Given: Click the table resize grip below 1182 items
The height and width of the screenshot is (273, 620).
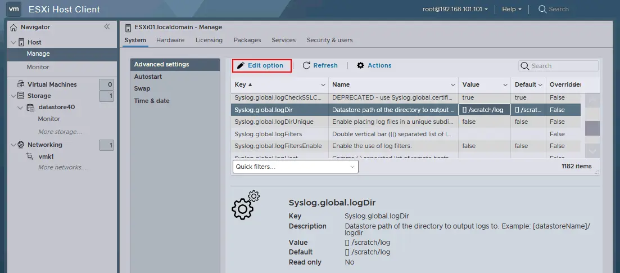Looking at the screenshot, I should 596,172.
